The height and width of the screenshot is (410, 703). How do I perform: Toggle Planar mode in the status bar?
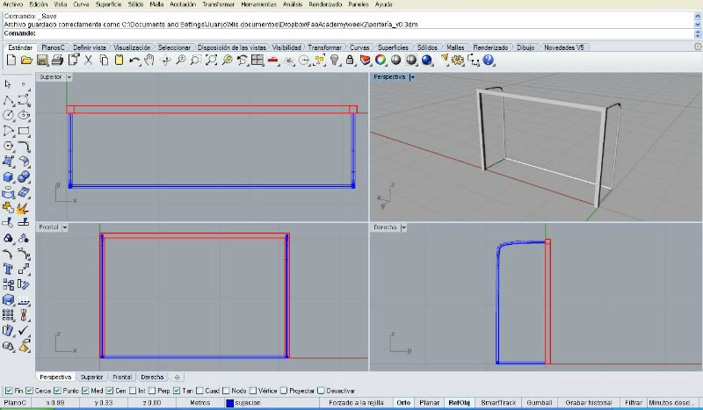point(429,403)
